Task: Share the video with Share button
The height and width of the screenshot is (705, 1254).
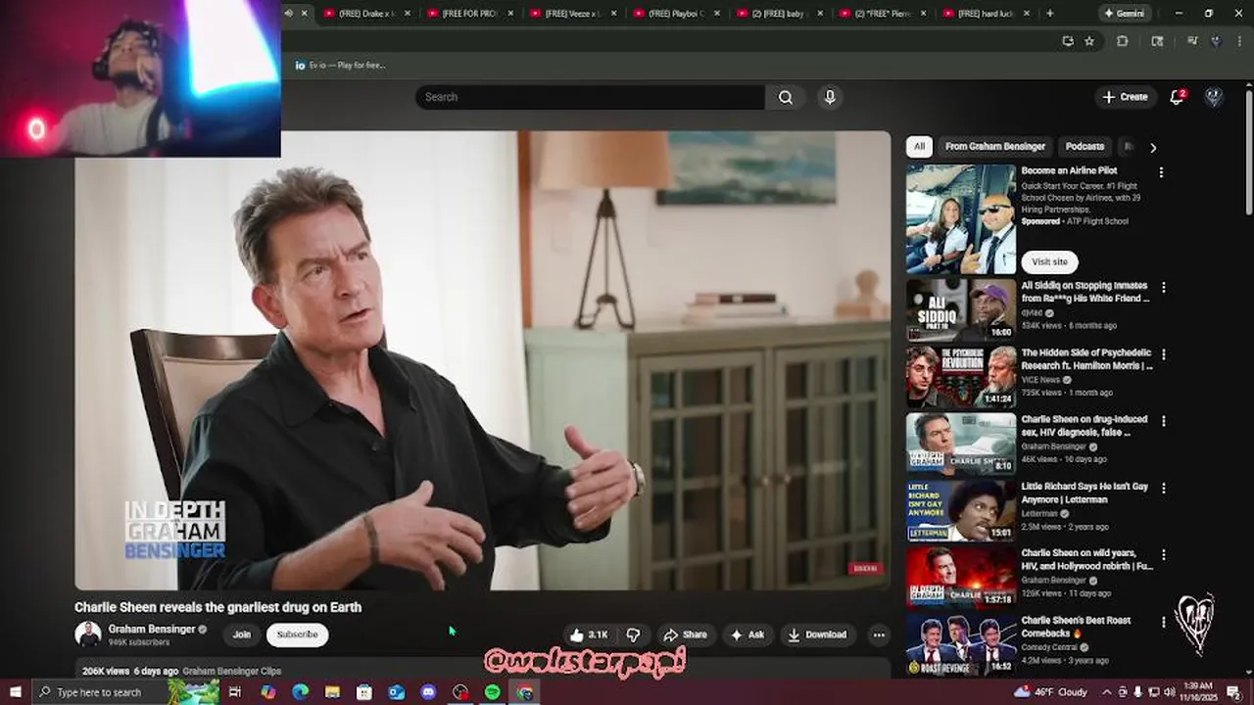Action: [684, 634]
